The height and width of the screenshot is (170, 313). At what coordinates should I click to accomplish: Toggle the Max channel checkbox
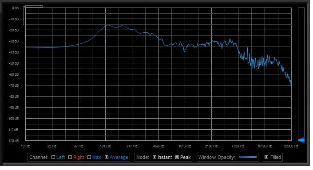pyautogui.click(x=89, y=157)
